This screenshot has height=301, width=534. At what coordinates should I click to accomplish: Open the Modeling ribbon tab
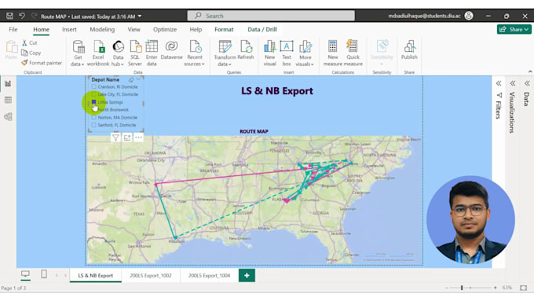102,29
